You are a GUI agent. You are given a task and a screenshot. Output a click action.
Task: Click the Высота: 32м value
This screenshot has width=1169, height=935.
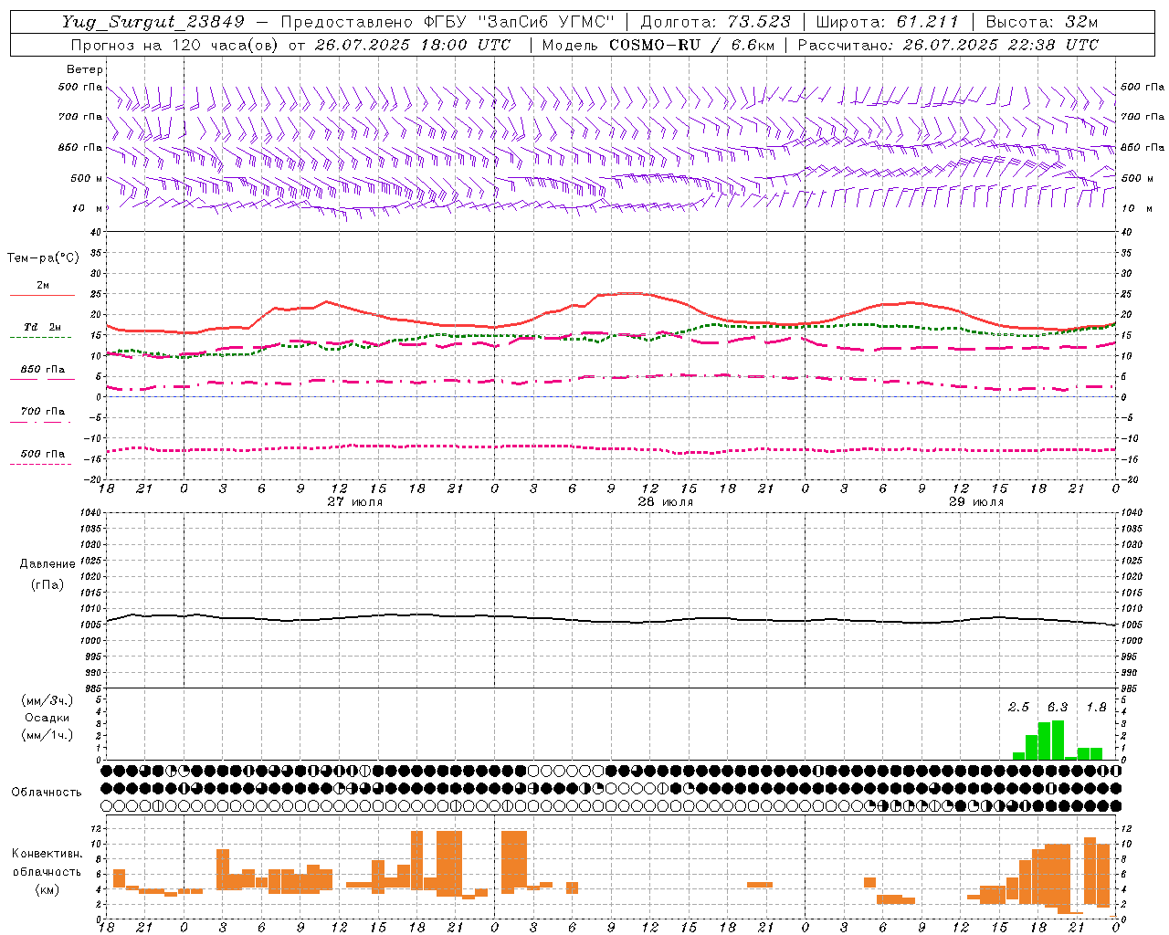pyautogui.click(x=1041, y=22)
